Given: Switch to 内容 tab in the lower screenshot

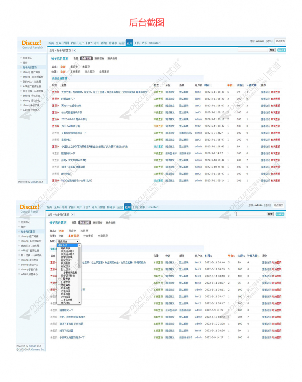Looking at the screenshot, I should pyautogui.click(x=72, y=207).
